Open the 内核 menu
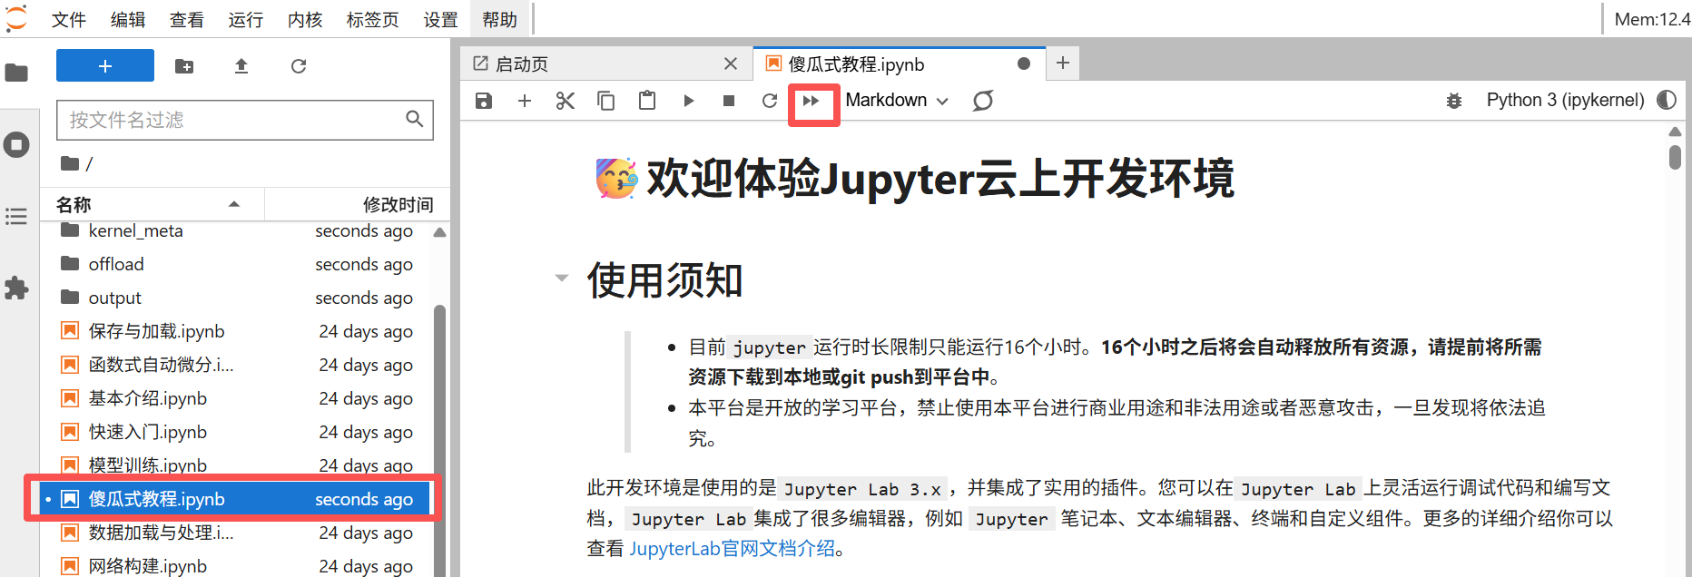This screenshot has width=1692, height=577. click(305, 19)
